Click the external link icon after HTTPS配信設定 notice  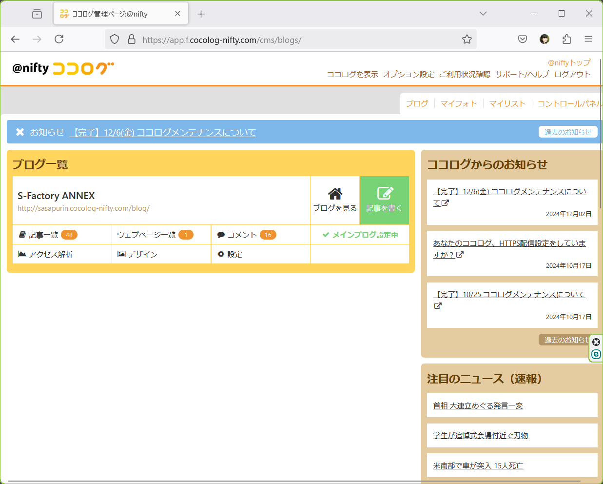460,255
